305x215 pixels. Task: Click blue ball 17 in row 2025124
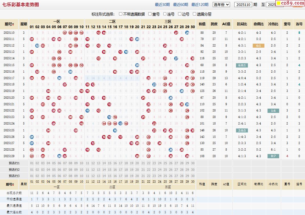[x=121, y=123]
